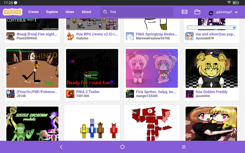Click the jasonsfire user avatar
This screenshot has width=245, height=153.
[189, 94]
